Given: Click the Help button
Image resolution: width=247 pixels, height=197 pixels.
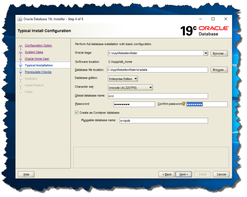Looking at the screenshot, I should pos(26,175).
